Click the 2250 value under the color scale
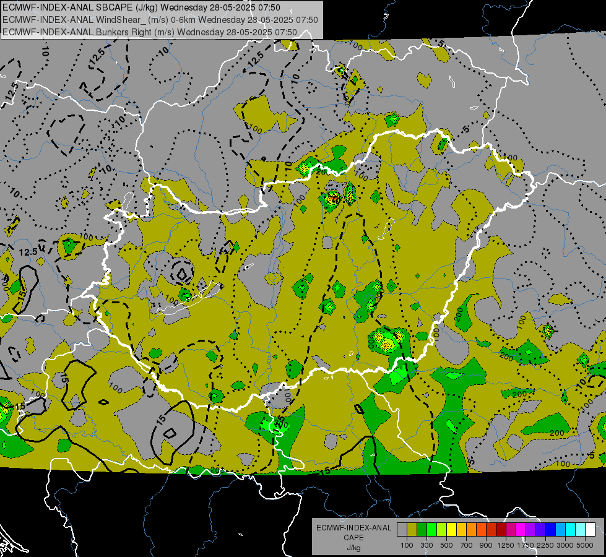This screenshot has height=557, width=606. coord(546,545)
